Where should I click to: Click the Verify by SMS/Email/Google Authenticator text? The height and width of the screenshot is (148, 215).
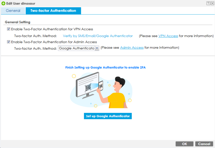[x=98, y=36]
